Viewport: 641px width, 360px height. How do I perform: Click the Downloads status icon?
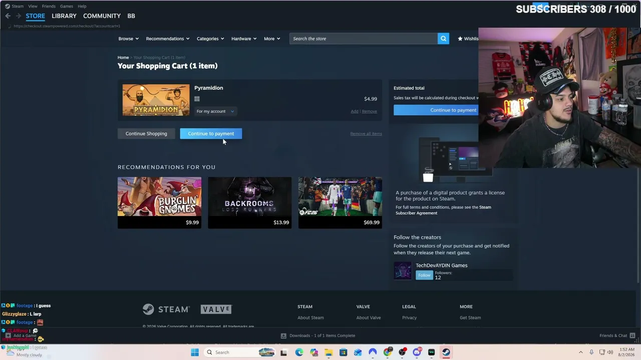click(283, 335)
